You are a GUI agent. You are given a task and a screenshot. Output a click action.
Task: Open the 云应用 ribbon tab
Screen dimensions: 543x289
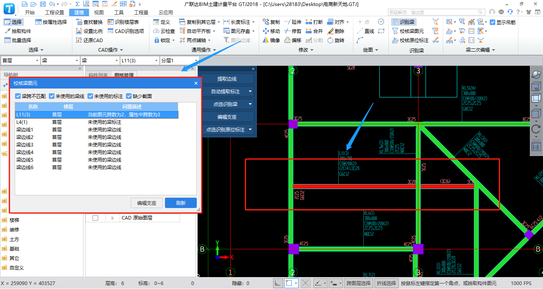166,12
